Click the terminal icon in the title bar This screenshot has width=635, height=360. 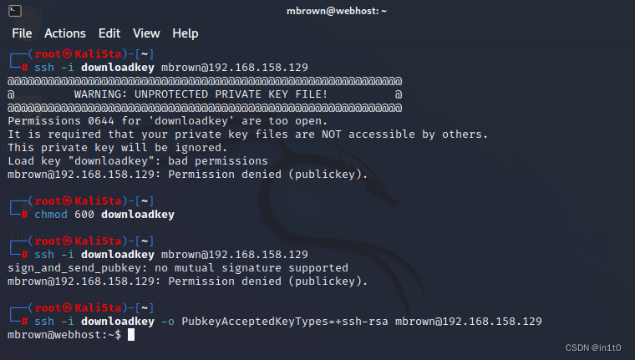coord(15,11)
